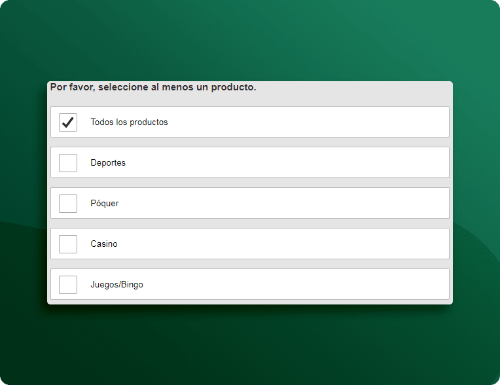
Task: Check the Casino checkbox
Action: (x=68, y=244)
